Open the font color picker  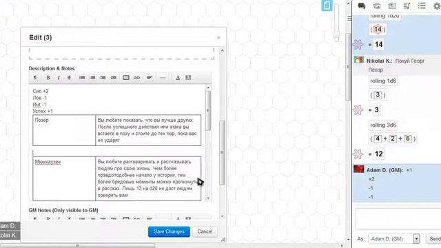[x=178, y=78]
